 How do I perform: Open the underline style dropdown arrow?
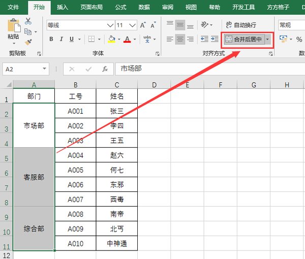[x=79, y=39]
